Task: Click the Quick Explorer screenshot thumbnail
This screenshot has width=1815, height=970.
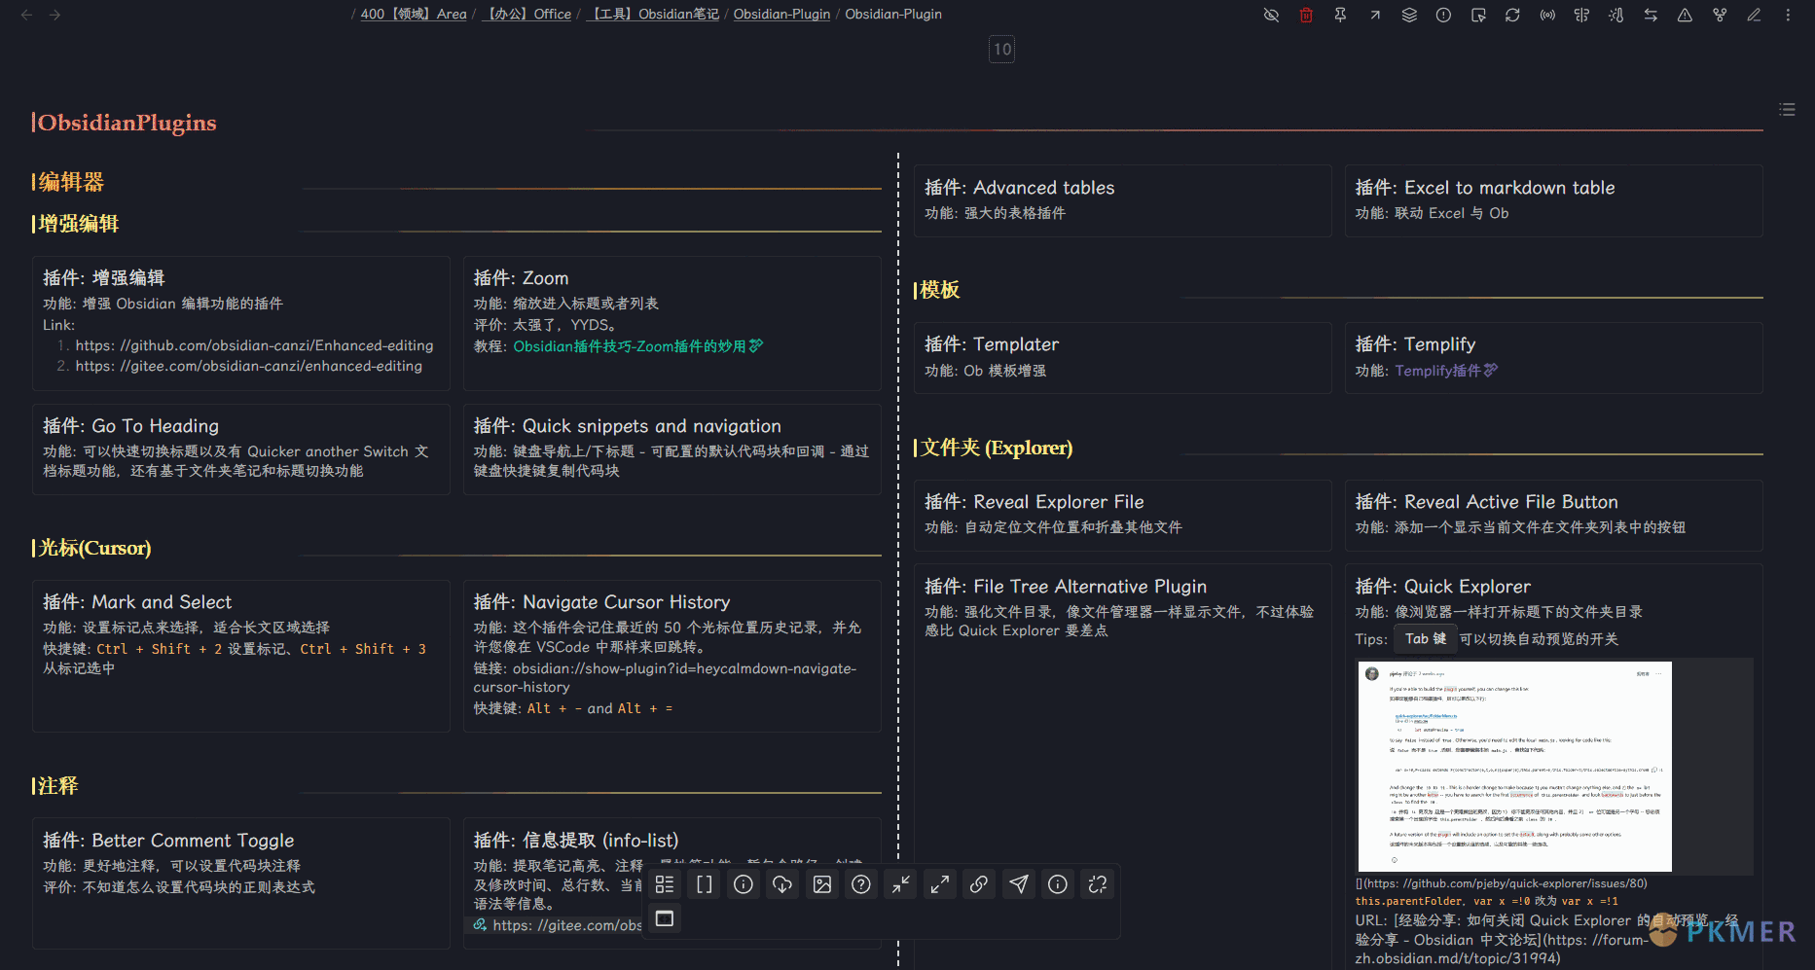Action: click(x=1514, y=766)
